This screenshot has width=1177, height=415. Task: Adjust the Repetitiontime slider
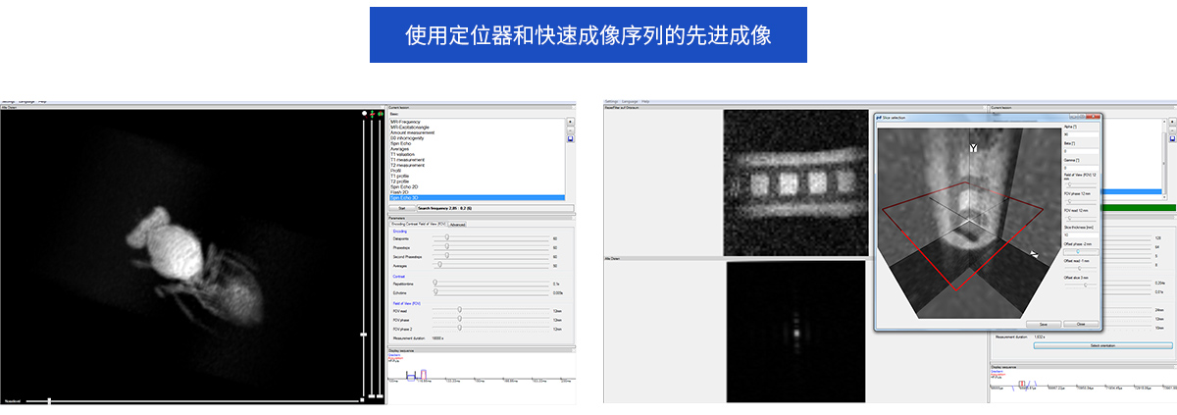tap(435, 285)
